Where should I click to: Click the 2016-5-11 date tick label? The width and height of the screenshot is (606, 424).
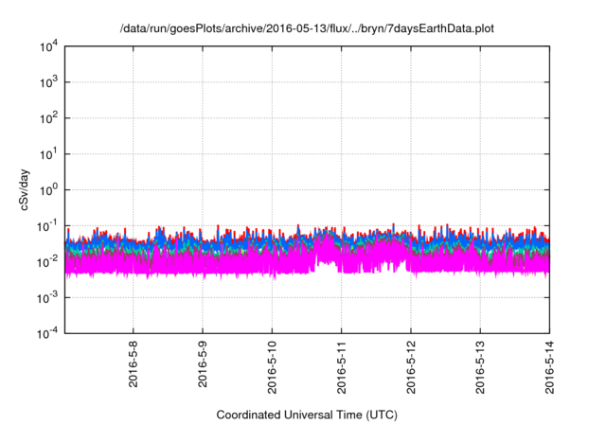[341, 367]
